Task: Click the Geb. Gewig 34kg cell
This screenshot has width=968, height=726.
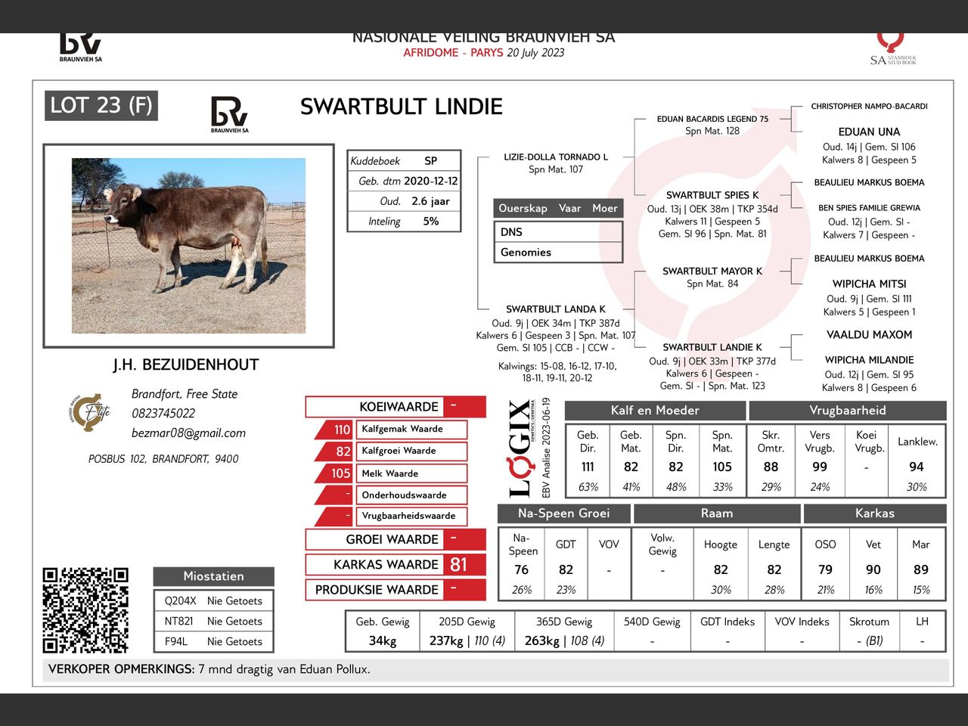Action: tap(383, 631)
